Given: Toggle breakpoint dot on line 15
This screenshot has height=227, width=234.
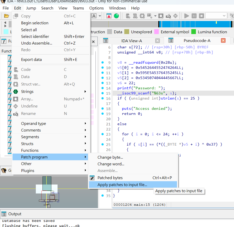Looking at the screenshot, I should [x=103, y=93].
